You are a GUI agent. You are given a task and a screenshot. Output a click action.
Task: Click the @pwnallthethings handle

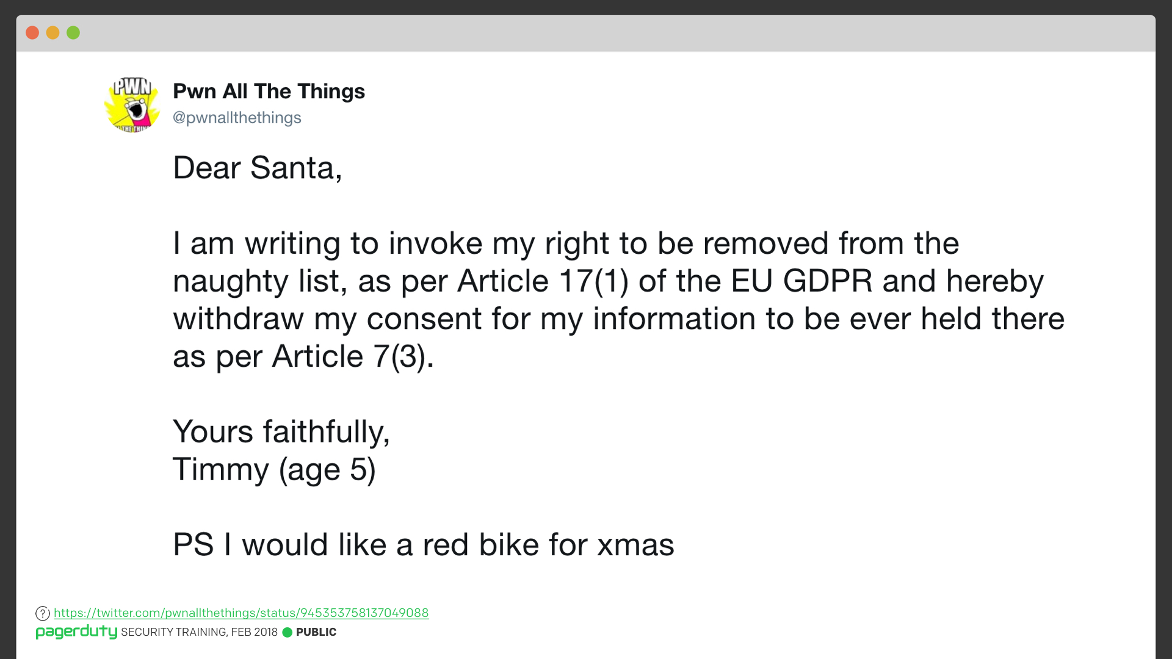coord(237,117)
